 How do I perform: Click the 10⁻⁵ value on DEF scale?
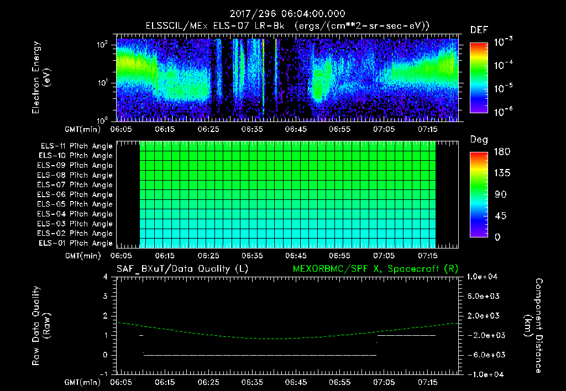pyautogui.click(x=503, y=88)
